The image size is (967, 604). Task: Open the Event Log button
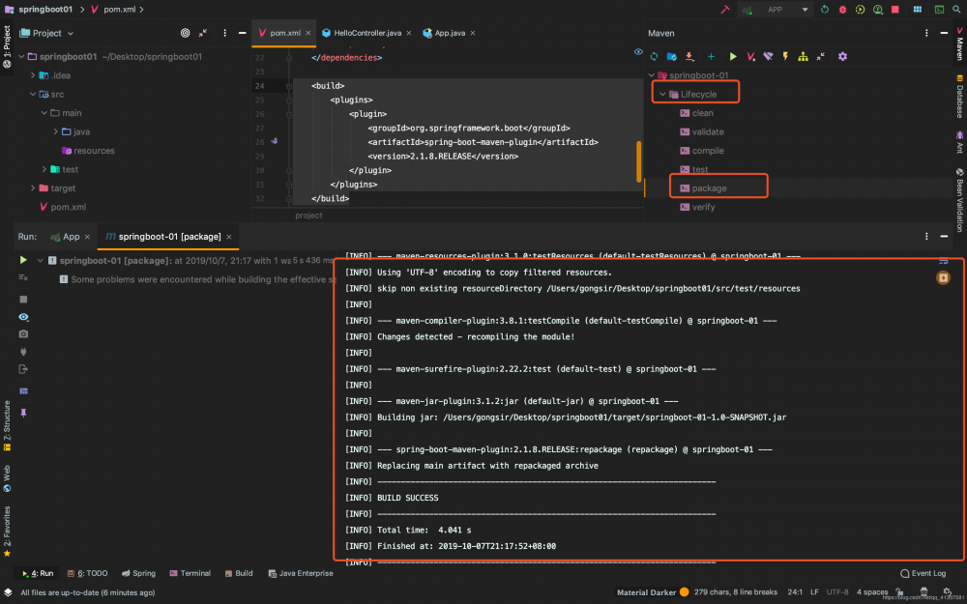(x=923, y=573)
